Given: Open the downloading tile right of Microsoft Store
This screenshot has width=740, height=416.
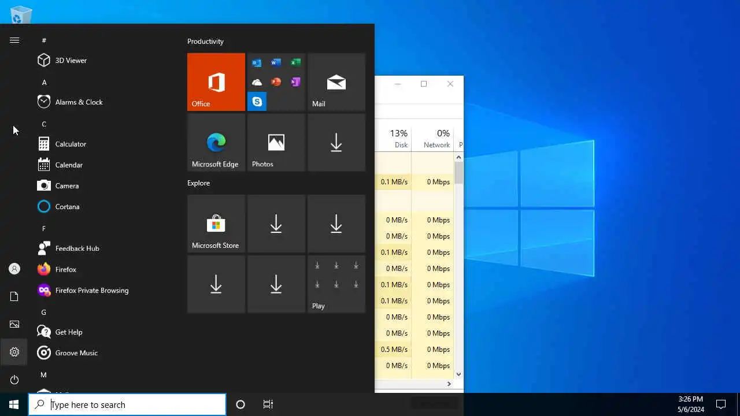Looking at the screenshot, I should [276, 224].
